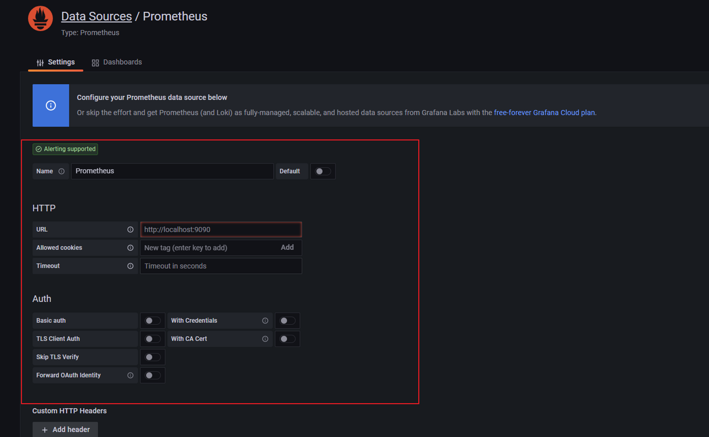
Task: Click into the URL input field
Action: pos(220,229)
